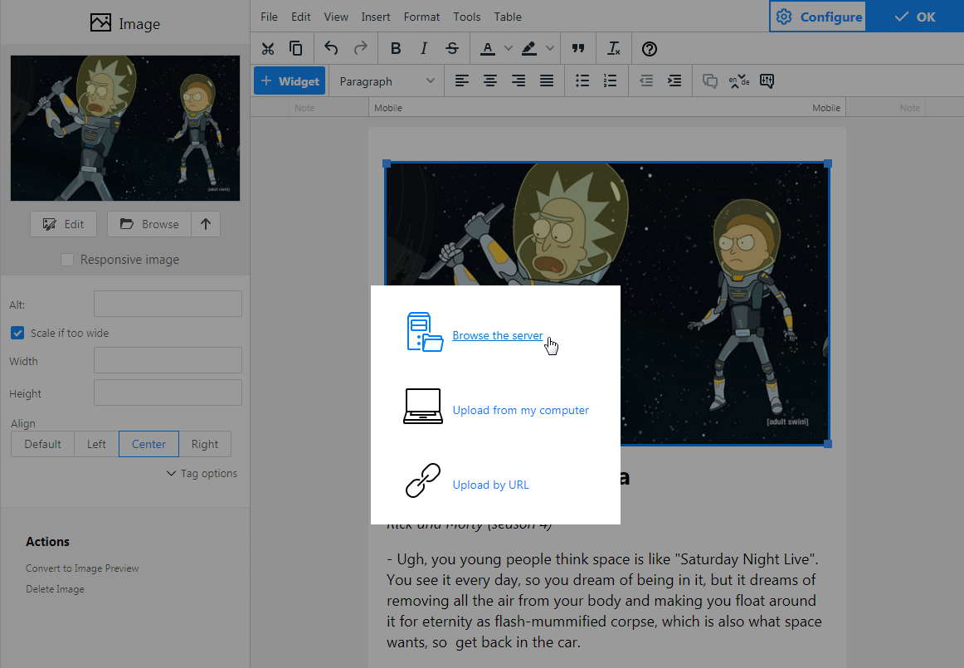Viewport: 964px width, 668px height.
Task: Click Convert to Image Preview
Action: pos(82,568)
